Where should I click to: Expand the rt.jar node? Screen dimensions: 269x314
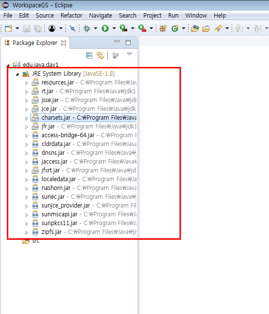(26, 92)
